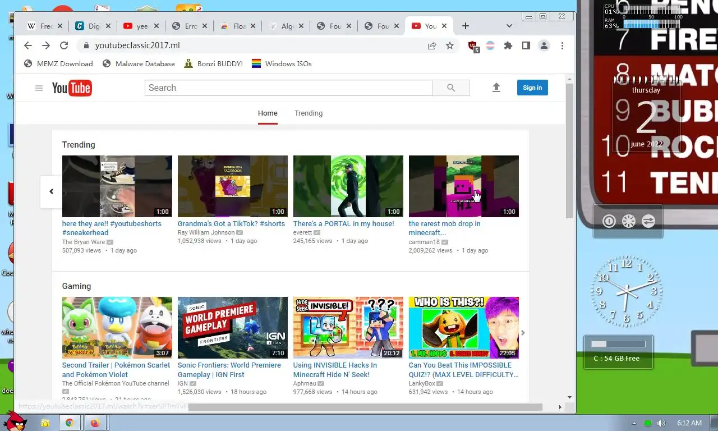Image resolution: width=718 pixels, height=431 pixels.
Task: Open 'Grandma's Got a TikTok?' video title
Action: (231, 224)
